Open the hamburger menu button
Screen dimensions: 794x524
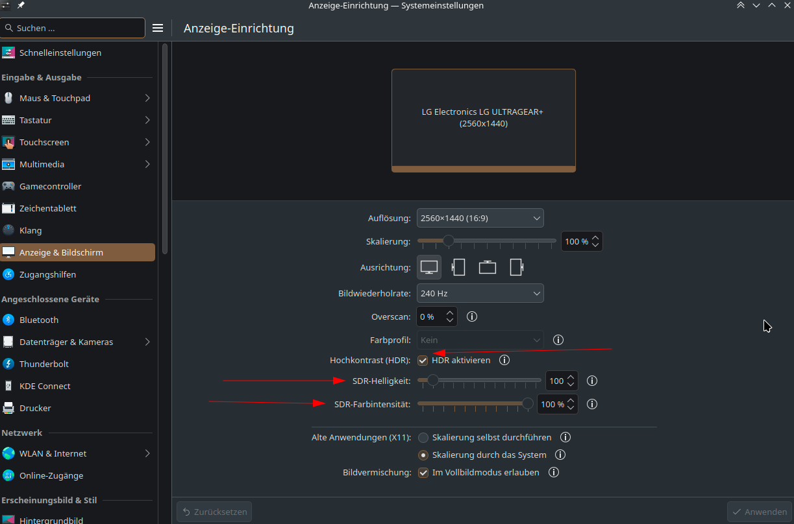coord(158,28)
